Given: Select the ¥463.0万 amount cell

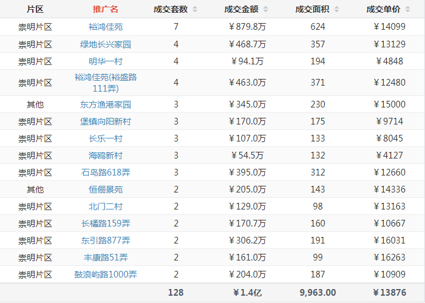Looking at the screenshot, I should (247, 83).
